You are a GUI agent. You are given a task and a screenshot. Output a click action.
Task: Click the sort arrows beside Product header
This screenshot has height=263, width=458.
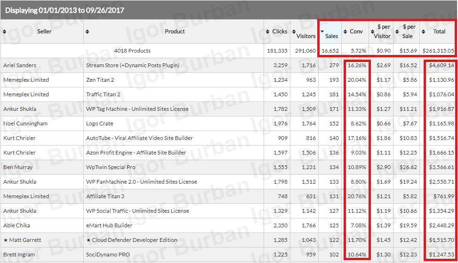(88, 31)
